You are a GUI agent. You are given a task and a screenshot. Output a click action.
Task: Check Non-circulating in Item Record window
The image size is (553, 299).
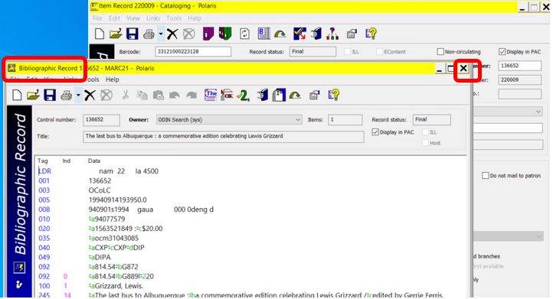click(440, 52)
